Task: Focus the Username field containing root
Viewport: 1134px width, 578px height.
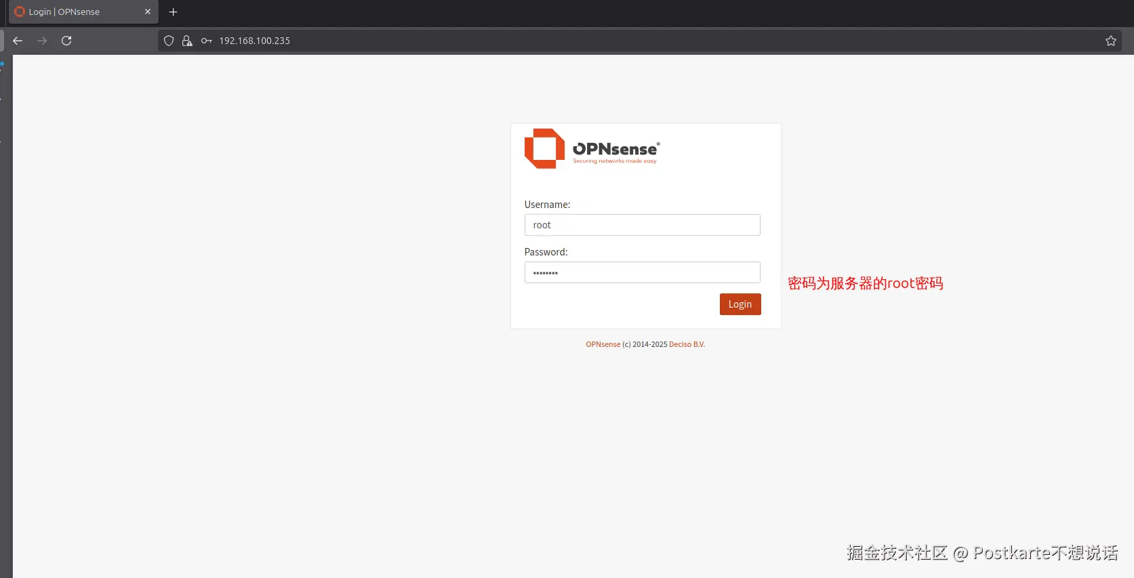Action: point(642,225)
